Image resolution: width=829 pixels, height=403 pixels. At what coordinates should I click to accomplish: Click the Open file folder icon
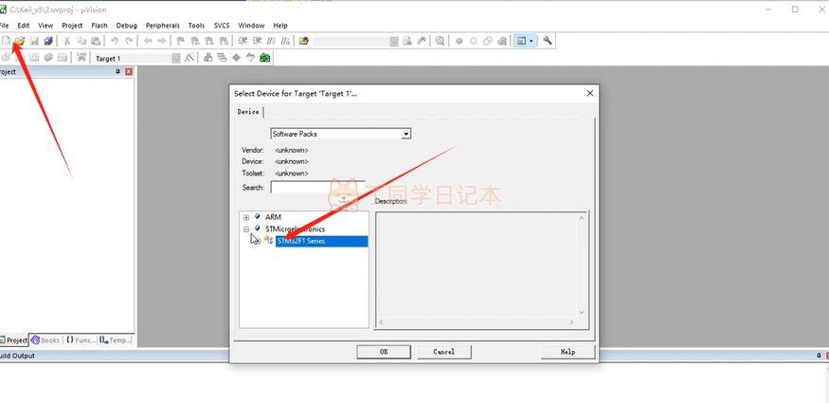click(x=19, y=42)
